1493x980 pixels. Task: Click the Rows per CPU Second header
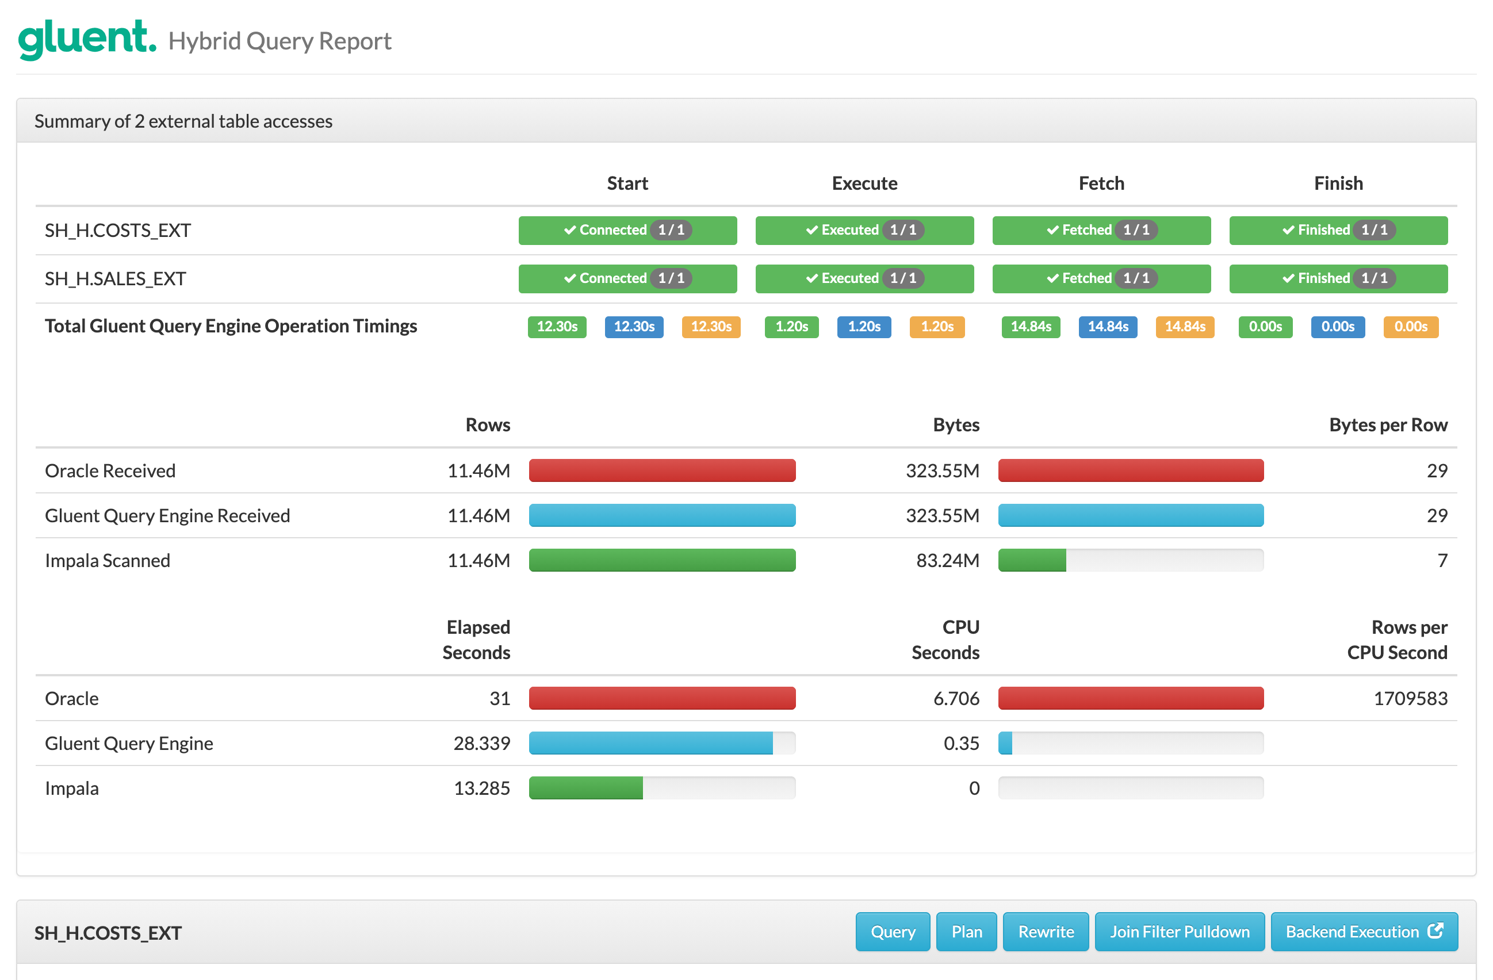[x=1397, y=640]
